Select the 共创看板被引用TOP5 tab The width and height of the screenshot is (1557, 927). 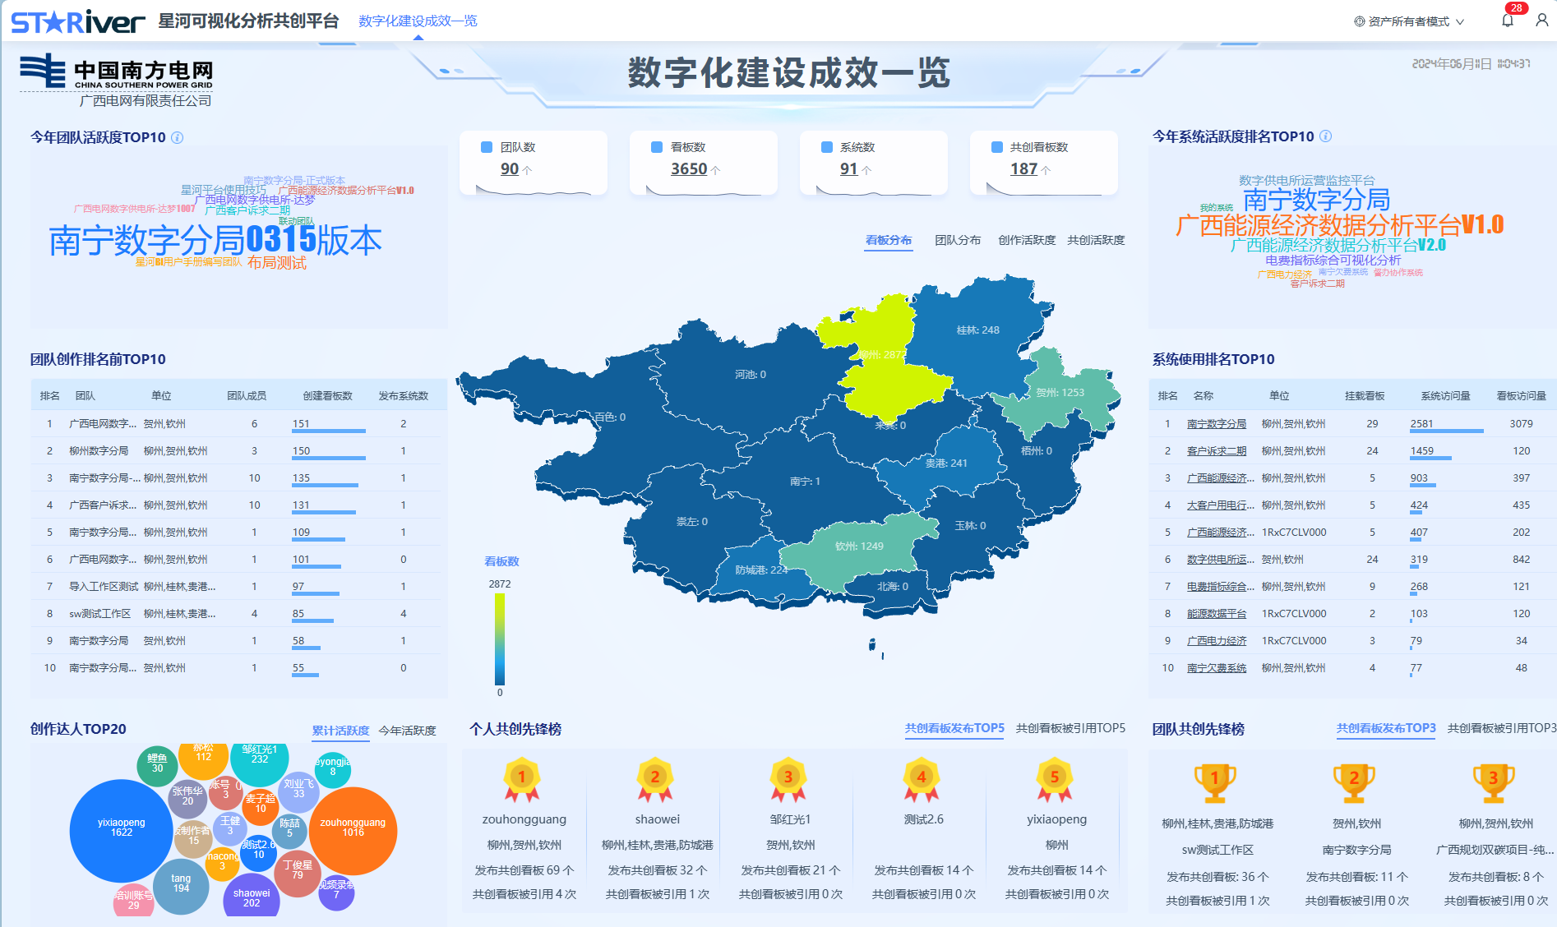1070,728
